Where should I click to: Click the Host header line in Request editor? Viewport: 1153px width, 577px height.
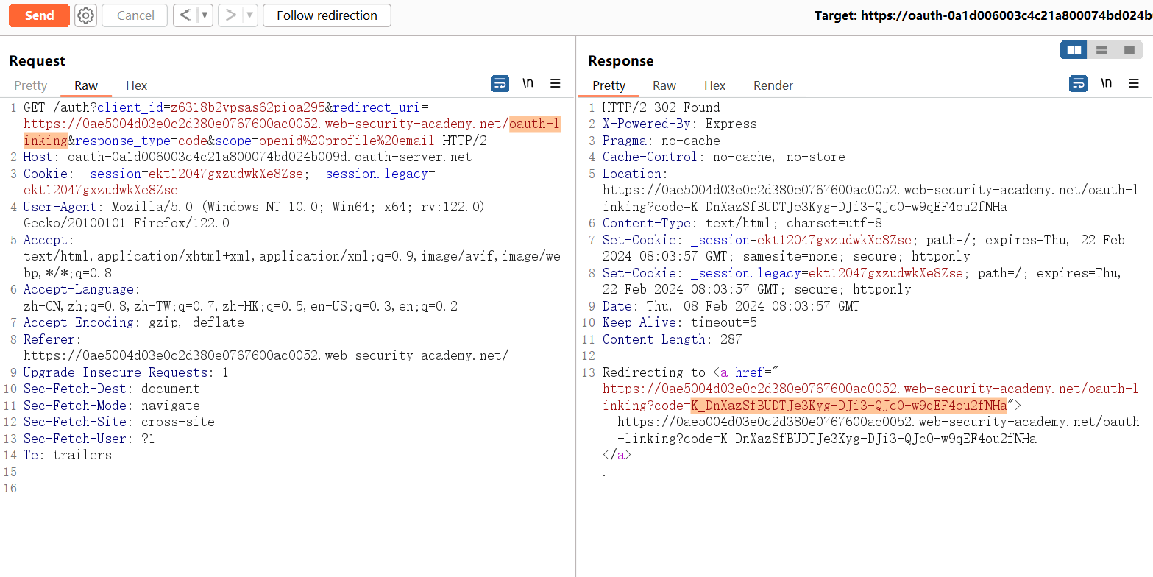pos(247,157)
